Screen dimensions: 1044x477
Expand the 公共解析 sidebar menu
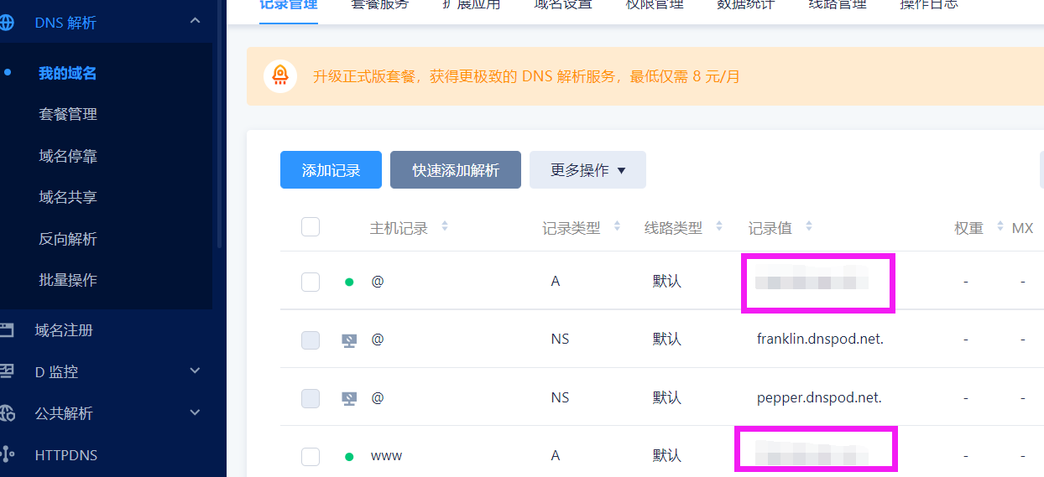pos(195,412)
